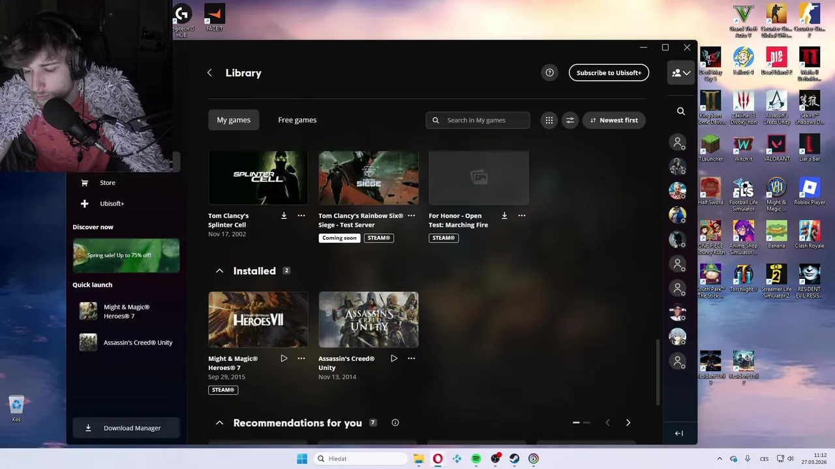The width and height of the screenshot is (835, 469).
Task: Click the Recommendations info icon
Action: [x=395, y=423]
